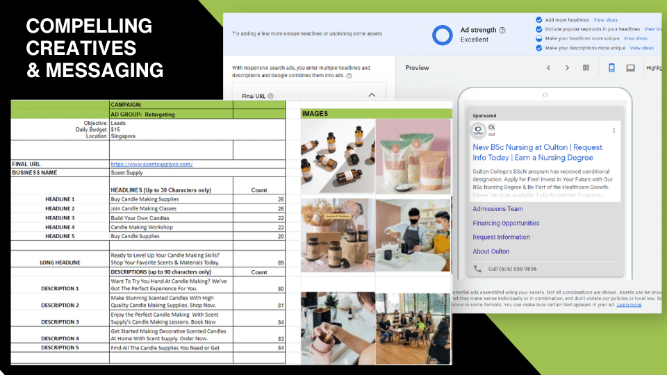The image size is (667, 375).
Task: Click the Description 1 text cell
Action: click(171, 285)
